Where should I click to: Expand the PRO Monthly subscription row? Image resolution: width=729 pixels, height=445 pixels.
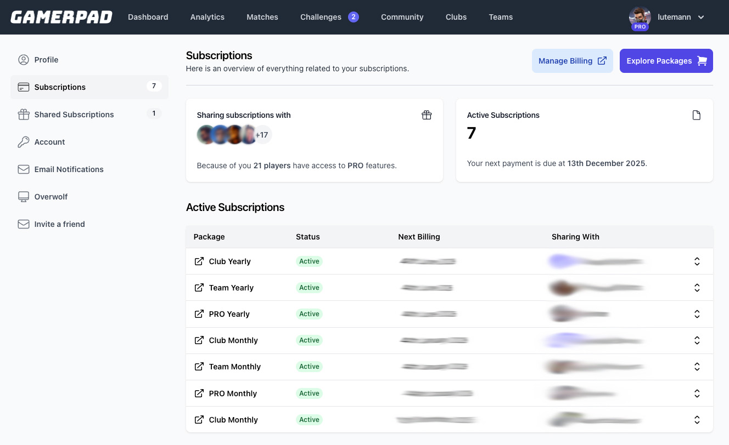pos(697,393)
